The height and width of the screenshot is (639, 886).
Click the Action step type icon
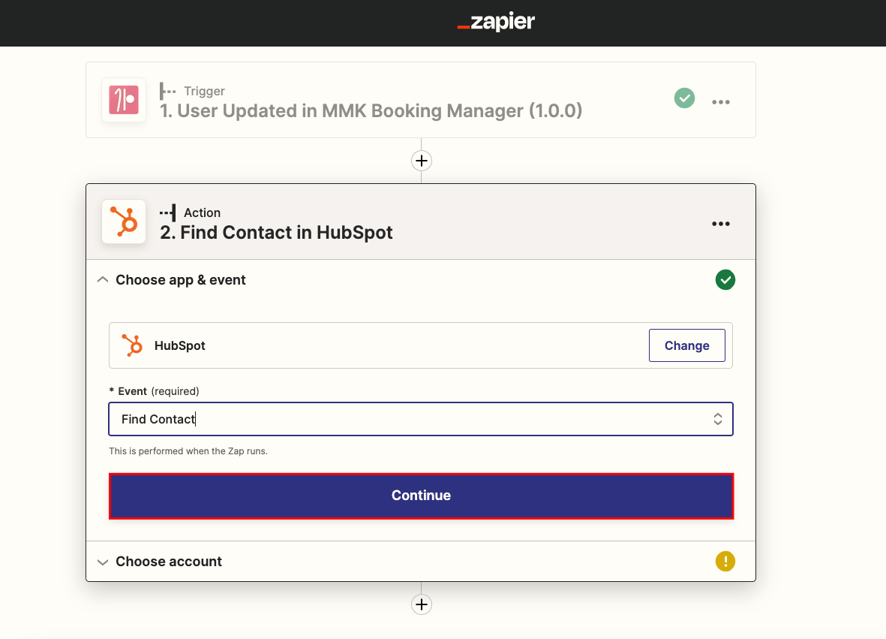click(x=167, y=212)
